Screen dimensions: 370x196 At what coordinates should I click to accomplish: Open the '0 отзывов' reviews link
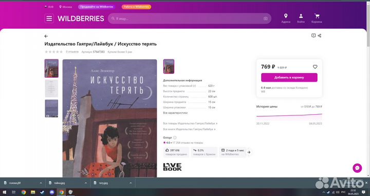click(x=72, y=52)
